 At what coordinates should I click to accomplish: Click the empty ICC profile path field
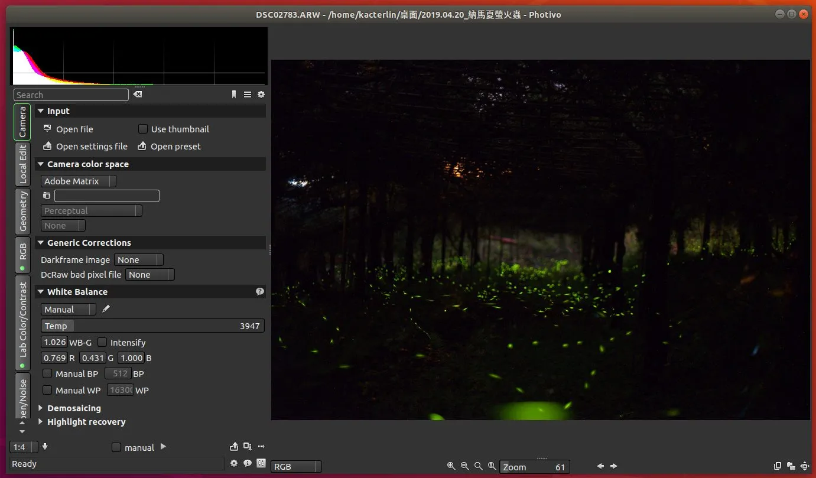coord(107,196)
